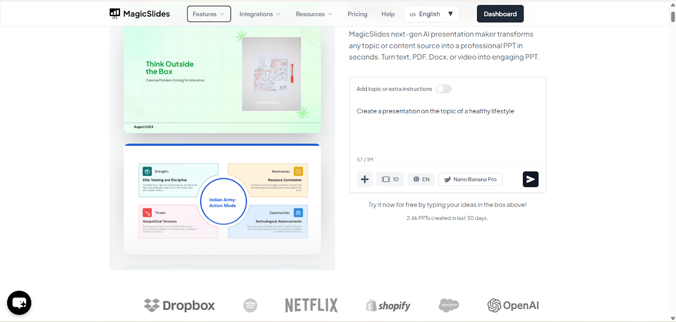Viewport: 676px width, 322px height.
Task: Change presentation language EN globe
Action: pyautogui.click(x=421, y=179)
